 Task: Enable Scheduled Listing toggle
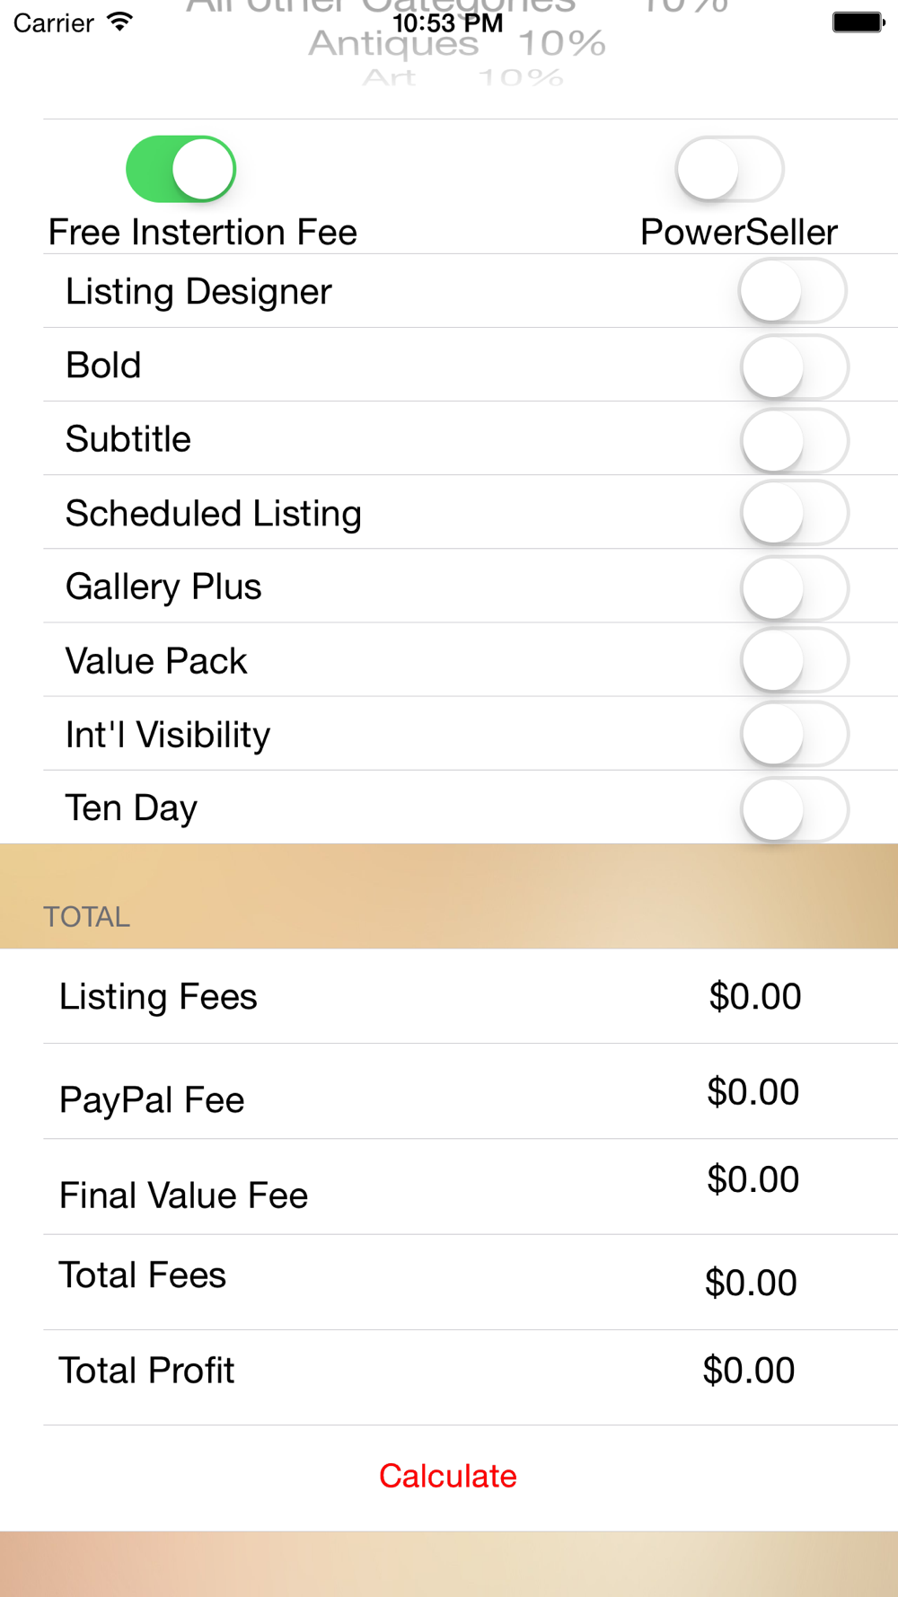coord(795,513)
